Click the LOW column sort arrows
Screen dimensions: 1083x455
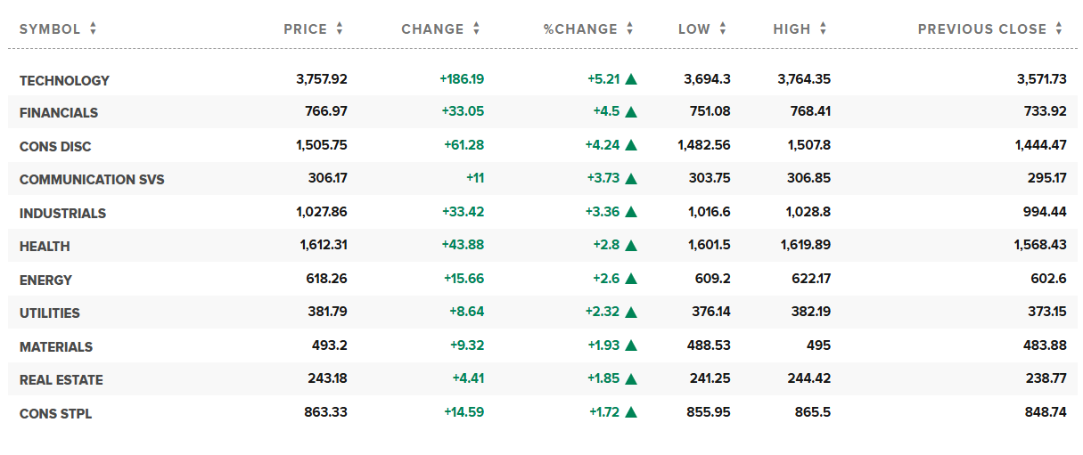click(x=722, y=29)
